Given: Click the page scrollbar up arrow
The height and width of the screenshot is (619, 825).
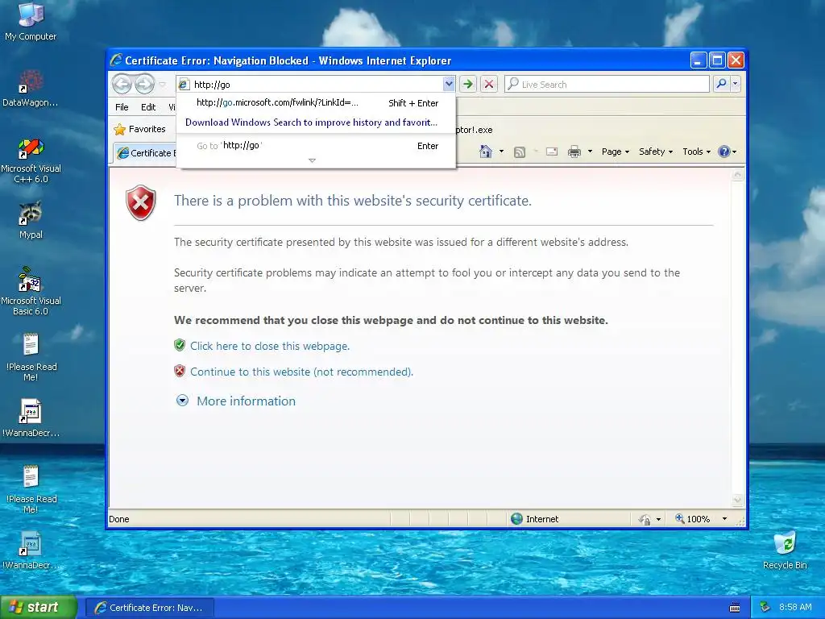Looking at the screenshot, I should click(x=738, y=175).
